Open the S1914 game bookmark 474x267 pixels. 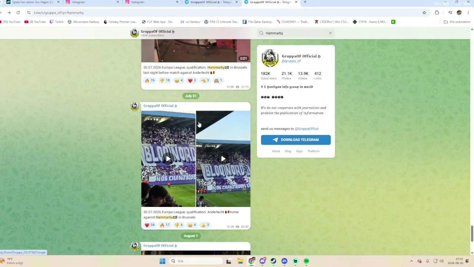click(x=370, y=22)
